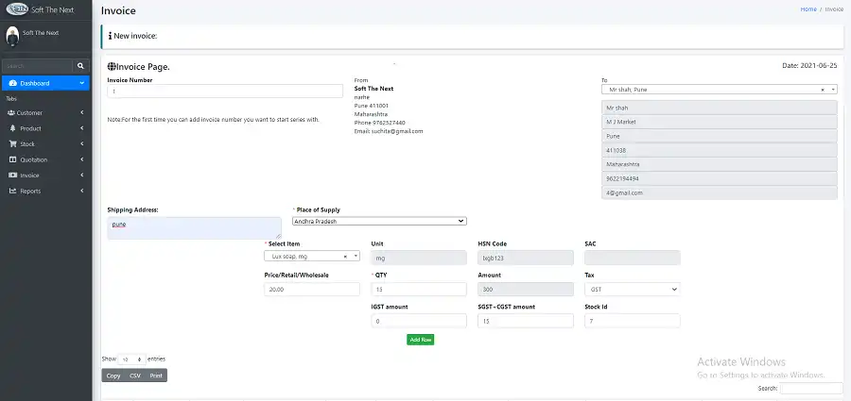
Task: Click the user avatar in sidebar
Action: (x=12, y=36)
